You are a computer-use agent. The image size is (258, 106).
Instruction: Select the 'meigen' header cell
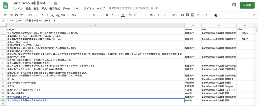coord(95,29)
